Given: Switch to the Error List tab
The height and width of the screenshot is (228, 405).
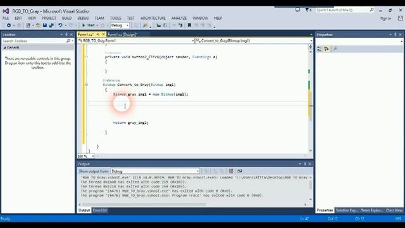Looking at the screenshot, I should pyautogui.click(x=100, y=210).
